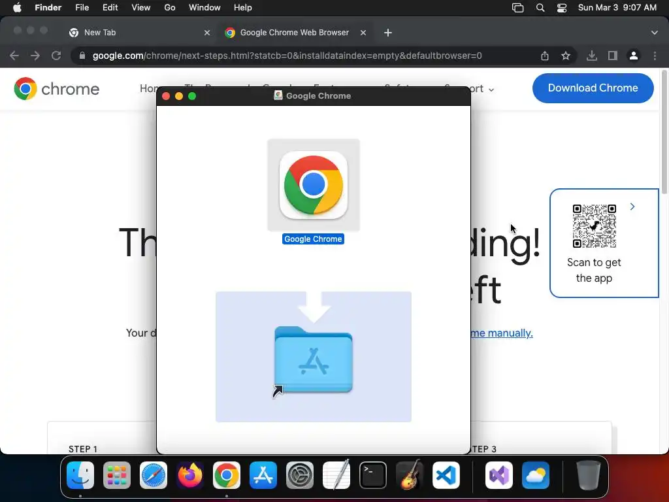Share this page via address bar icon

click(x=545, y=56)
